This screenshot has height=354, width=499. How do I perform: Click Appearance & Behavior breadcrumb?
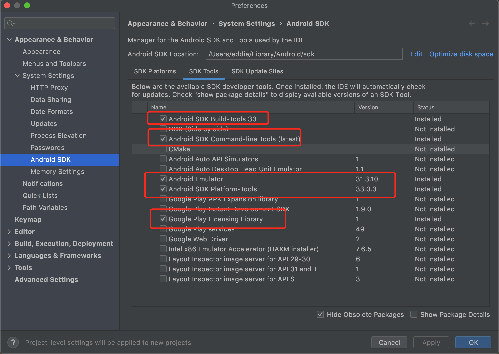click(168, 24)
